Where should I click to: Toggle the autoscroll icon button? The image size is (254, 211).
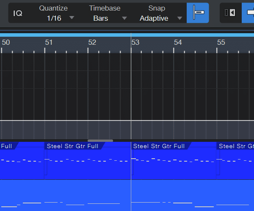click(x=230, y=13)
